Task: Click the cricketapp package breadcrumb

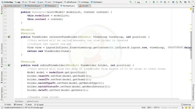Action: tap(83, 2)
